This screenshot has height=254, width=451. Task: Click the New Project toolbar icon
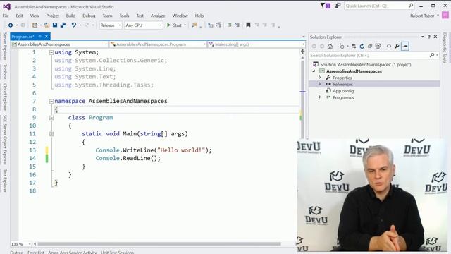pos(35,25)
